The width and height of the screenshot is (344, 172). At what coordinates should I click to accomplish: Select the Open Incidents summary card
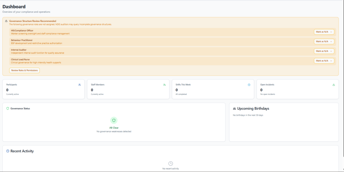tap(297, 90)
